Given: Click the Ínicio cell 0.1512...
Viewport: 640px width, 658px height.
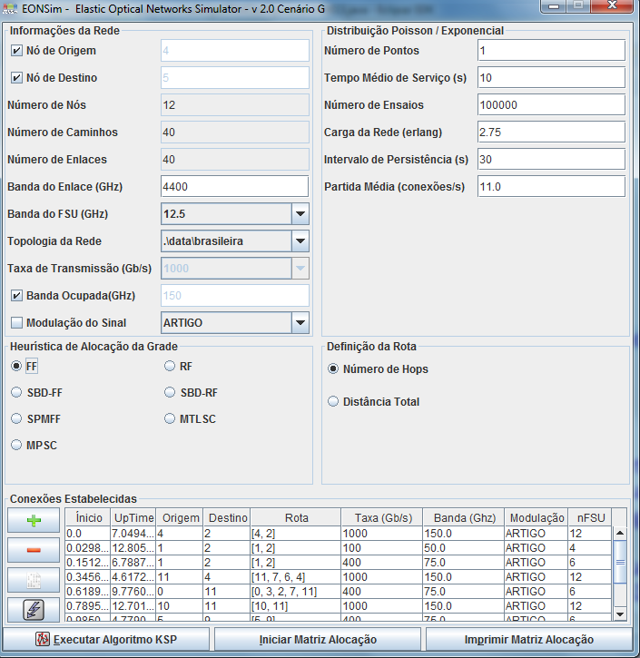Looking at the screenshot, I should tap(88, 563).
